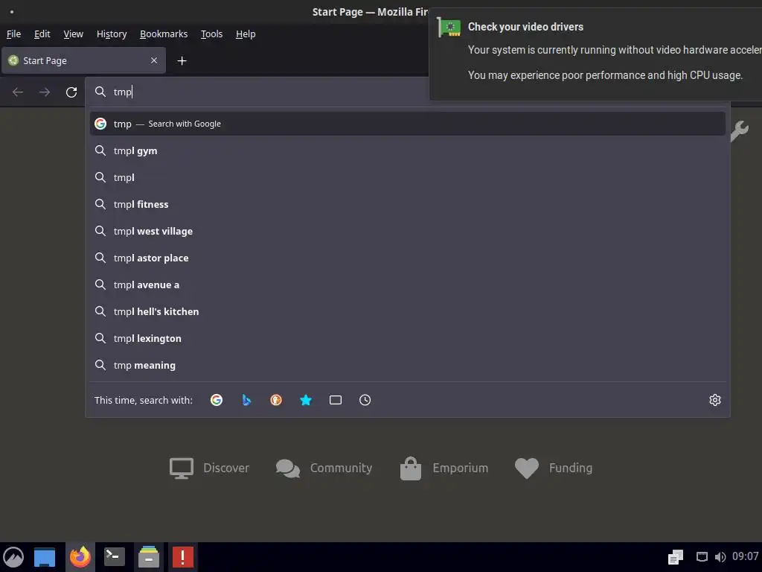Click the clipboard tray icon

[676, 557]
